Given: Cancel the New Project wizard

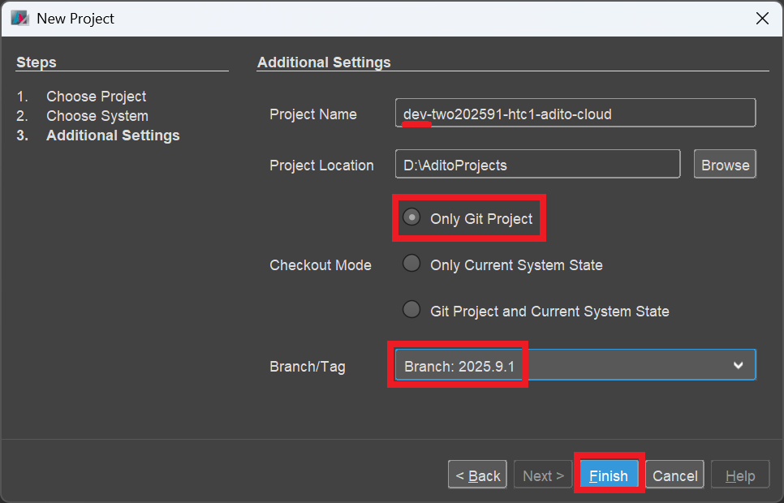Looking at the screenshot, I should click(x=674, y=475).
